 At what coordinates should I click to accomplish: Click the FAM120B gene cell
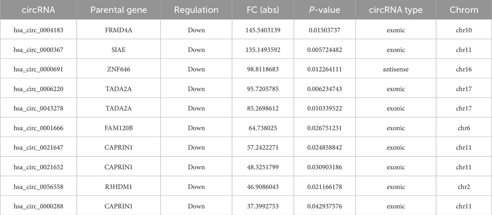119,128
